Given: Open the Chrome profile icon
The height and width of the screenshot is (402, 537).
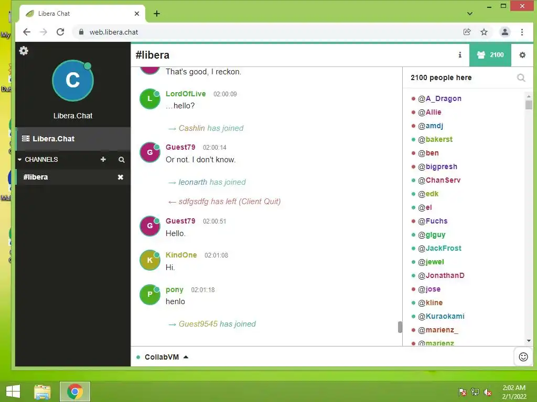Looking at the screenshot, I should pyautogui.click(x=505, y=32).
